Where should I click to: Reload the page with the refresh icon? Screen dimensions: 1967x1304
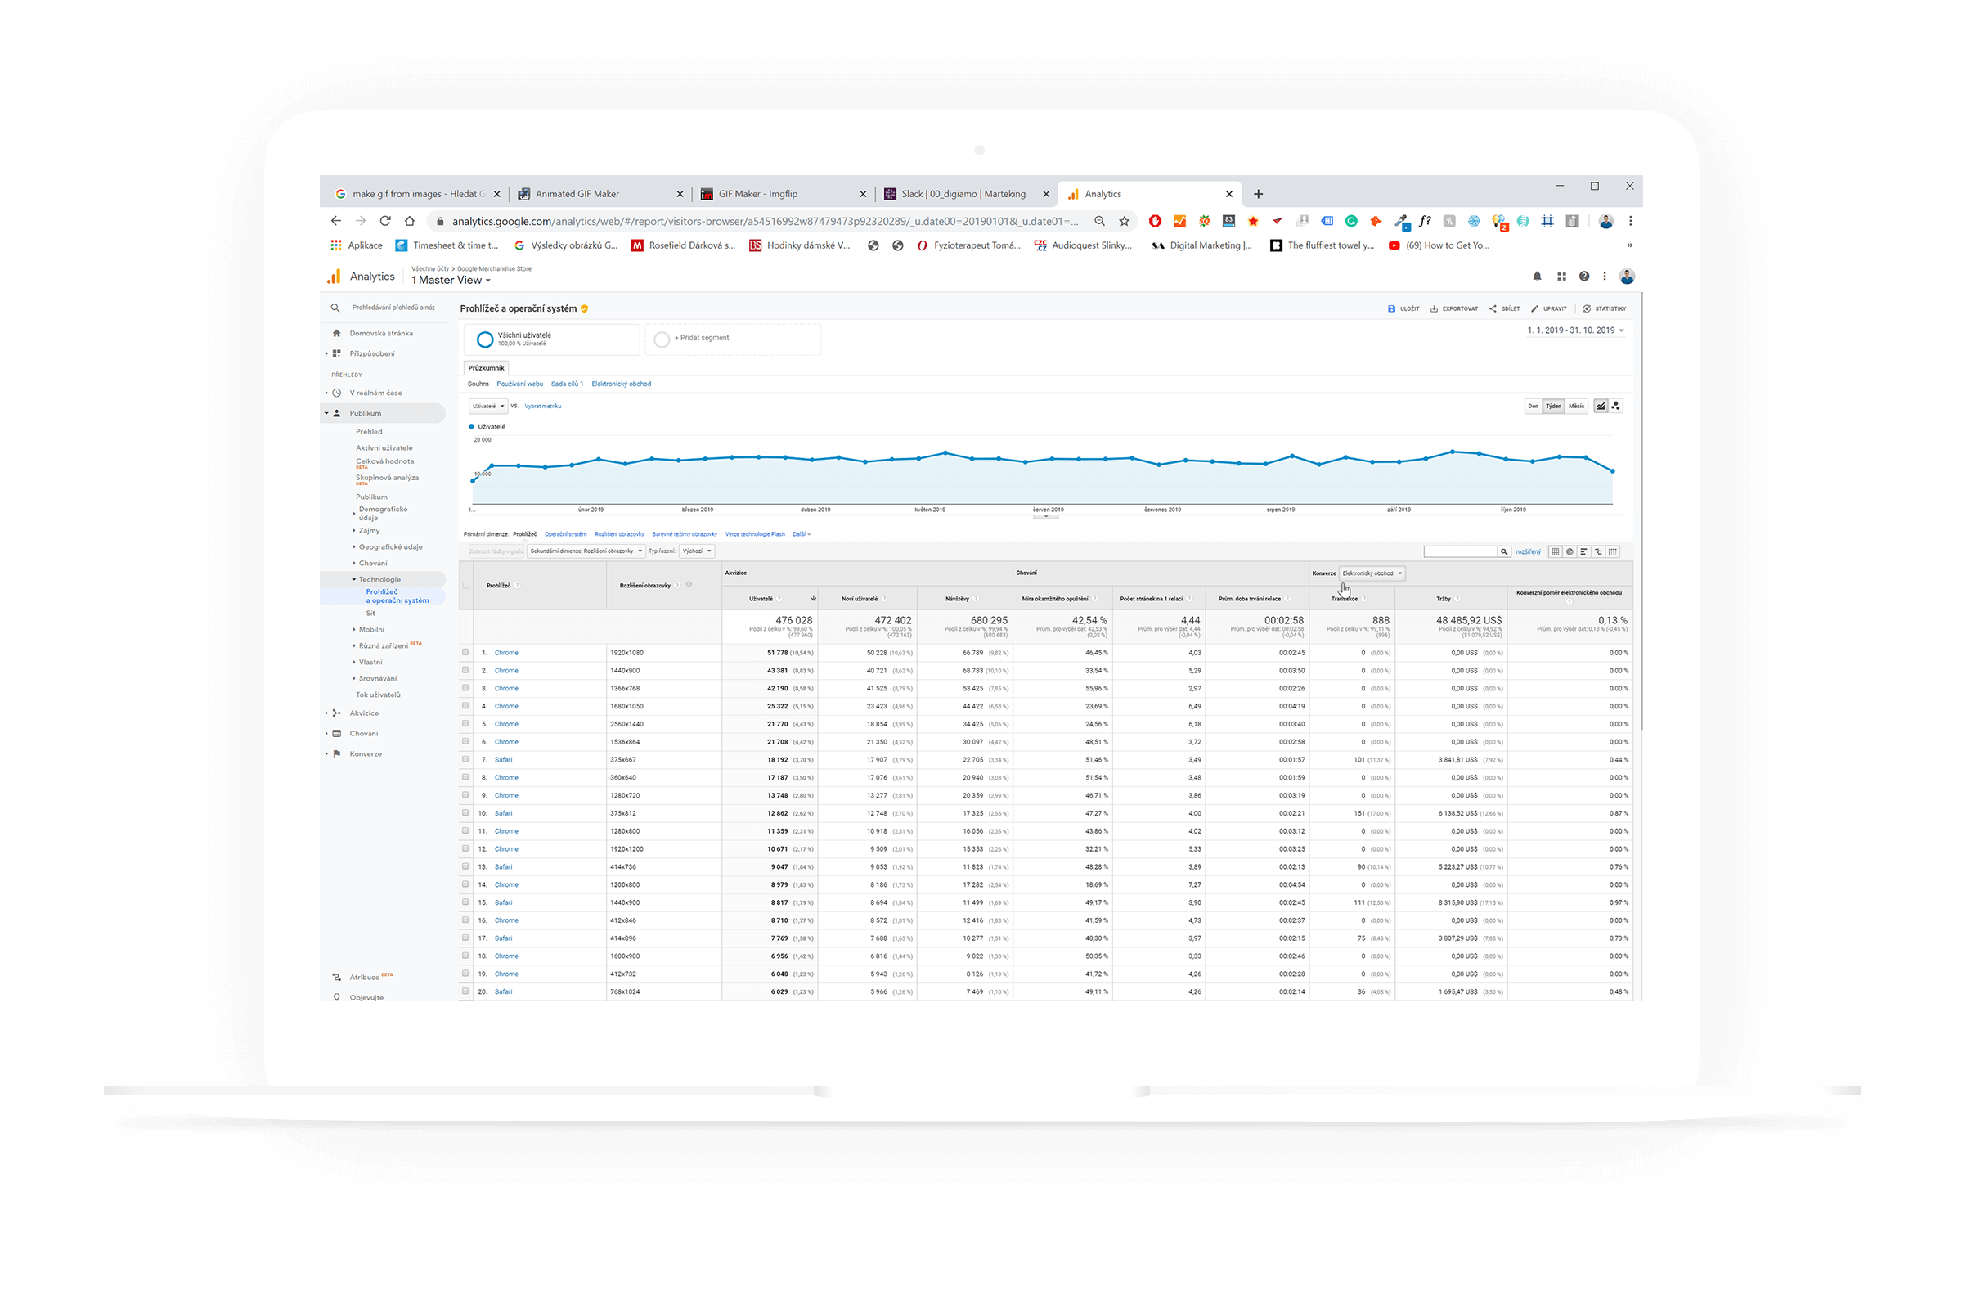pos(385,221)
